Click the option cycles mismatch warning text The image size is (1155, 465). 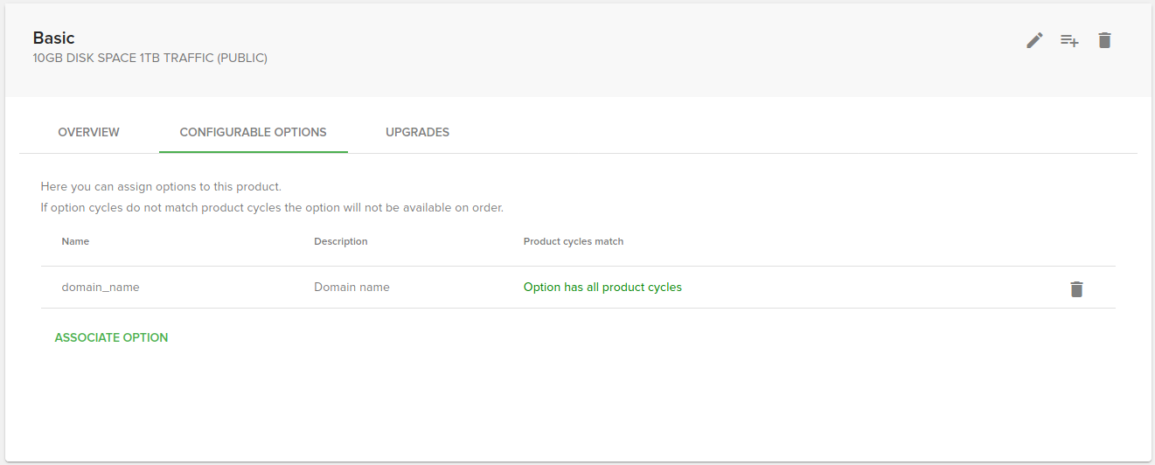pyautogui.click(x=271, y=208)
